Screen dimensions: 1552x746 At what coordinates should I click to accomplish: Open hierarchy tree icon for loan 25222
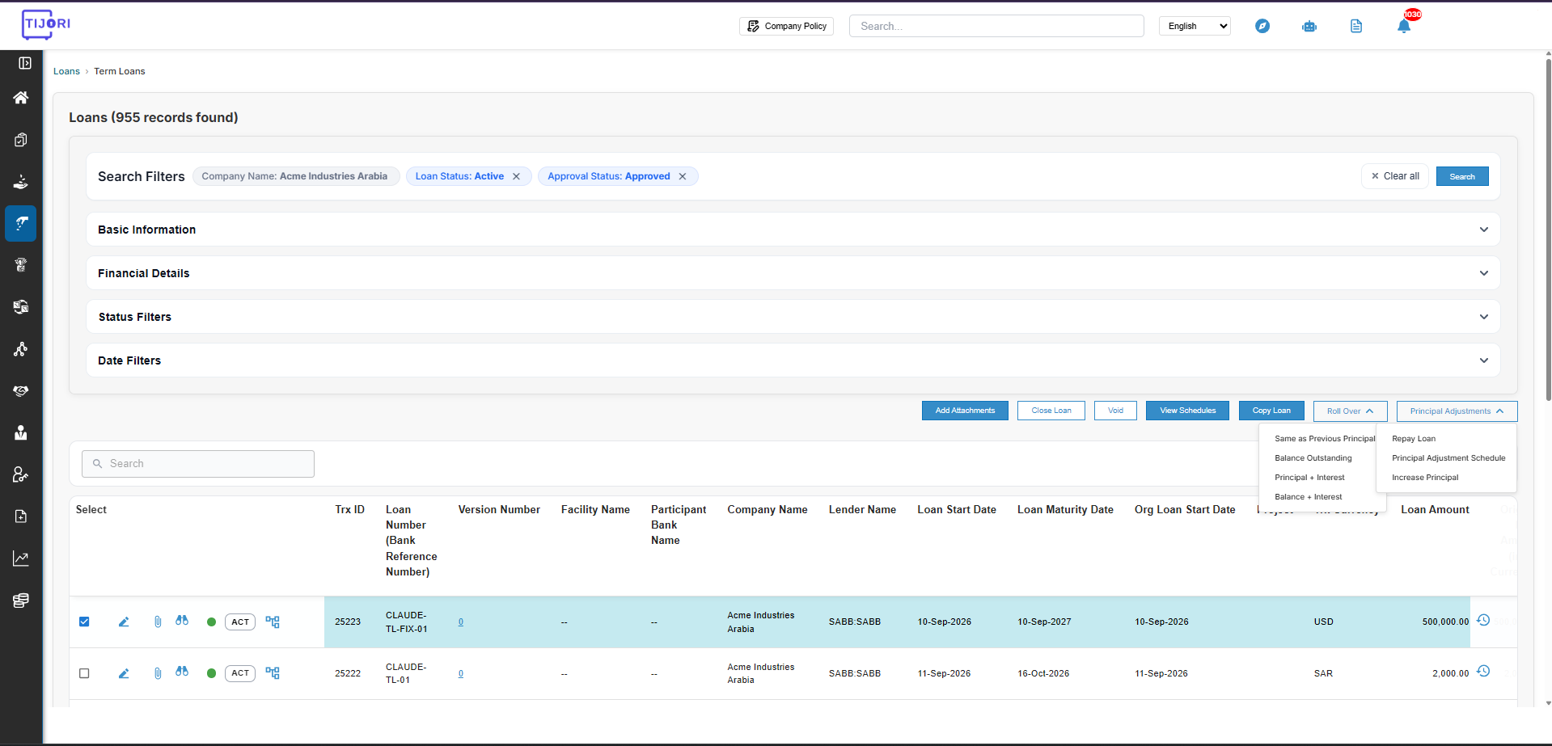[x=273, y=673]
